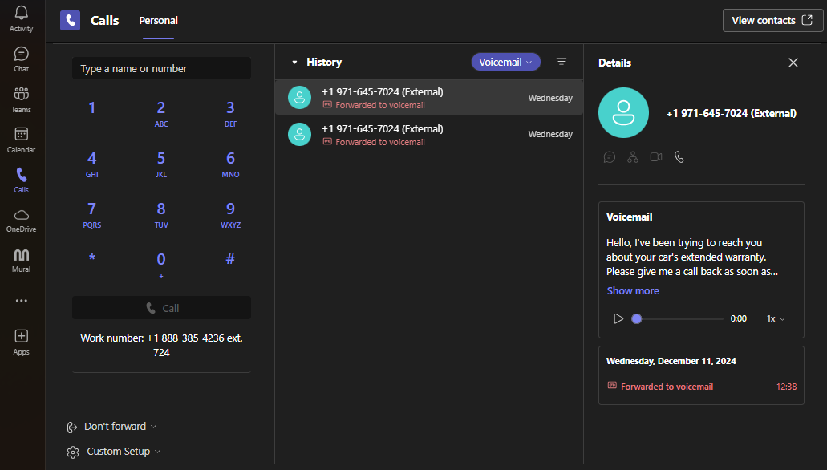Open the history filter icon
827x470 pixels.
561,63
